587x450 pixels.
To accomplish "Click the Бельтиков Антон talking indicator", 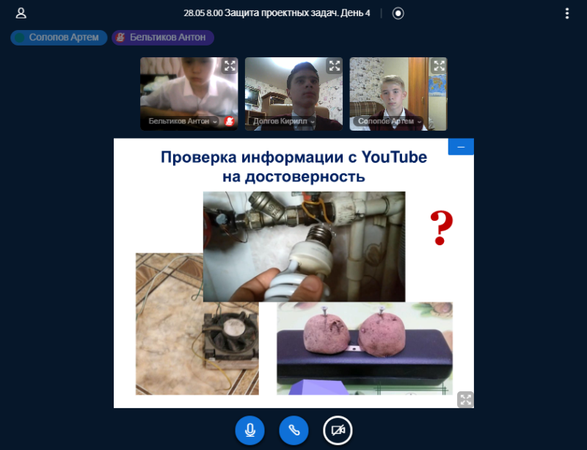I will click(x=163, y=37).
